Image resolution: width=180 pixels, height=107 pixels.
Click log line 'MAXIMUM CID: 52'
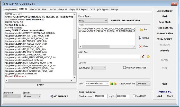(14, 22)
